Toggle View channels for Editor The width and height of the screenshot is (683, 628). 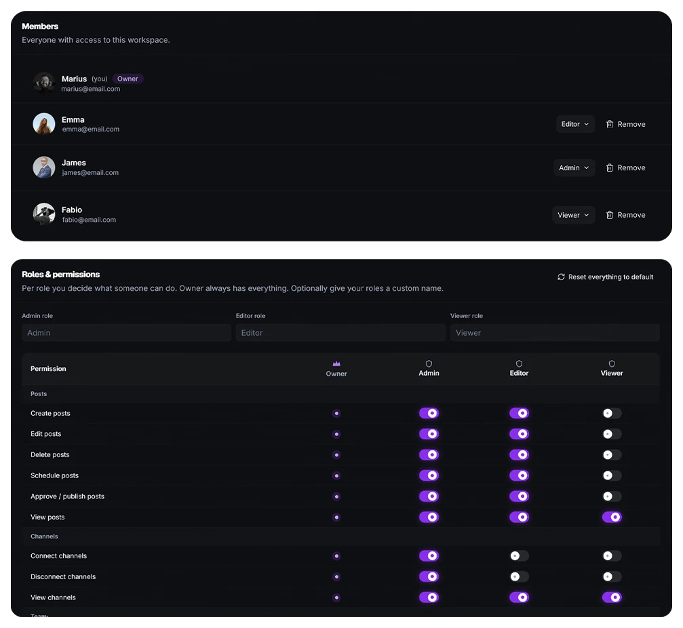[x=519, y=597]
